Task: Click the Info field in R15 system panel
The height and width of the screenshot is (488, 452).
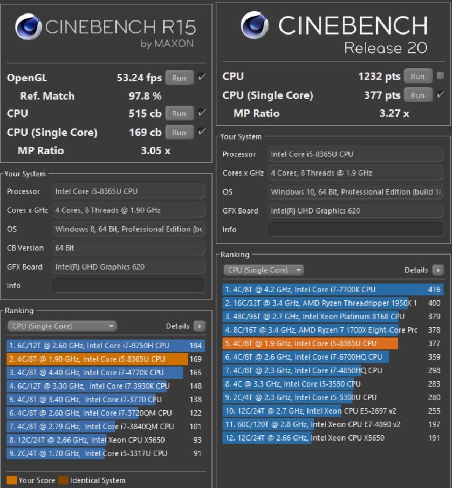Action: click(128, 285)
